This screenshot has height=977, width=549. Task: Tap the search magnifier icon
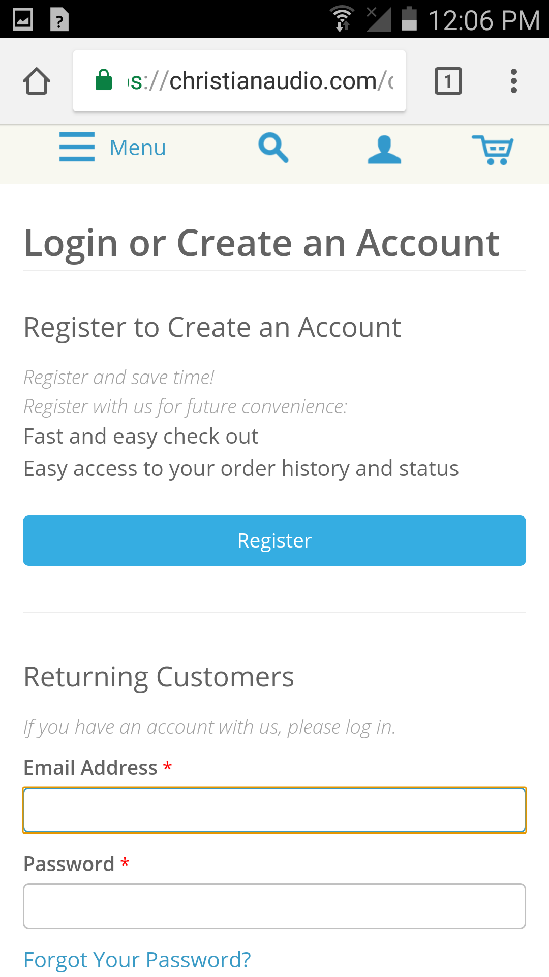[x=273, y=148]
